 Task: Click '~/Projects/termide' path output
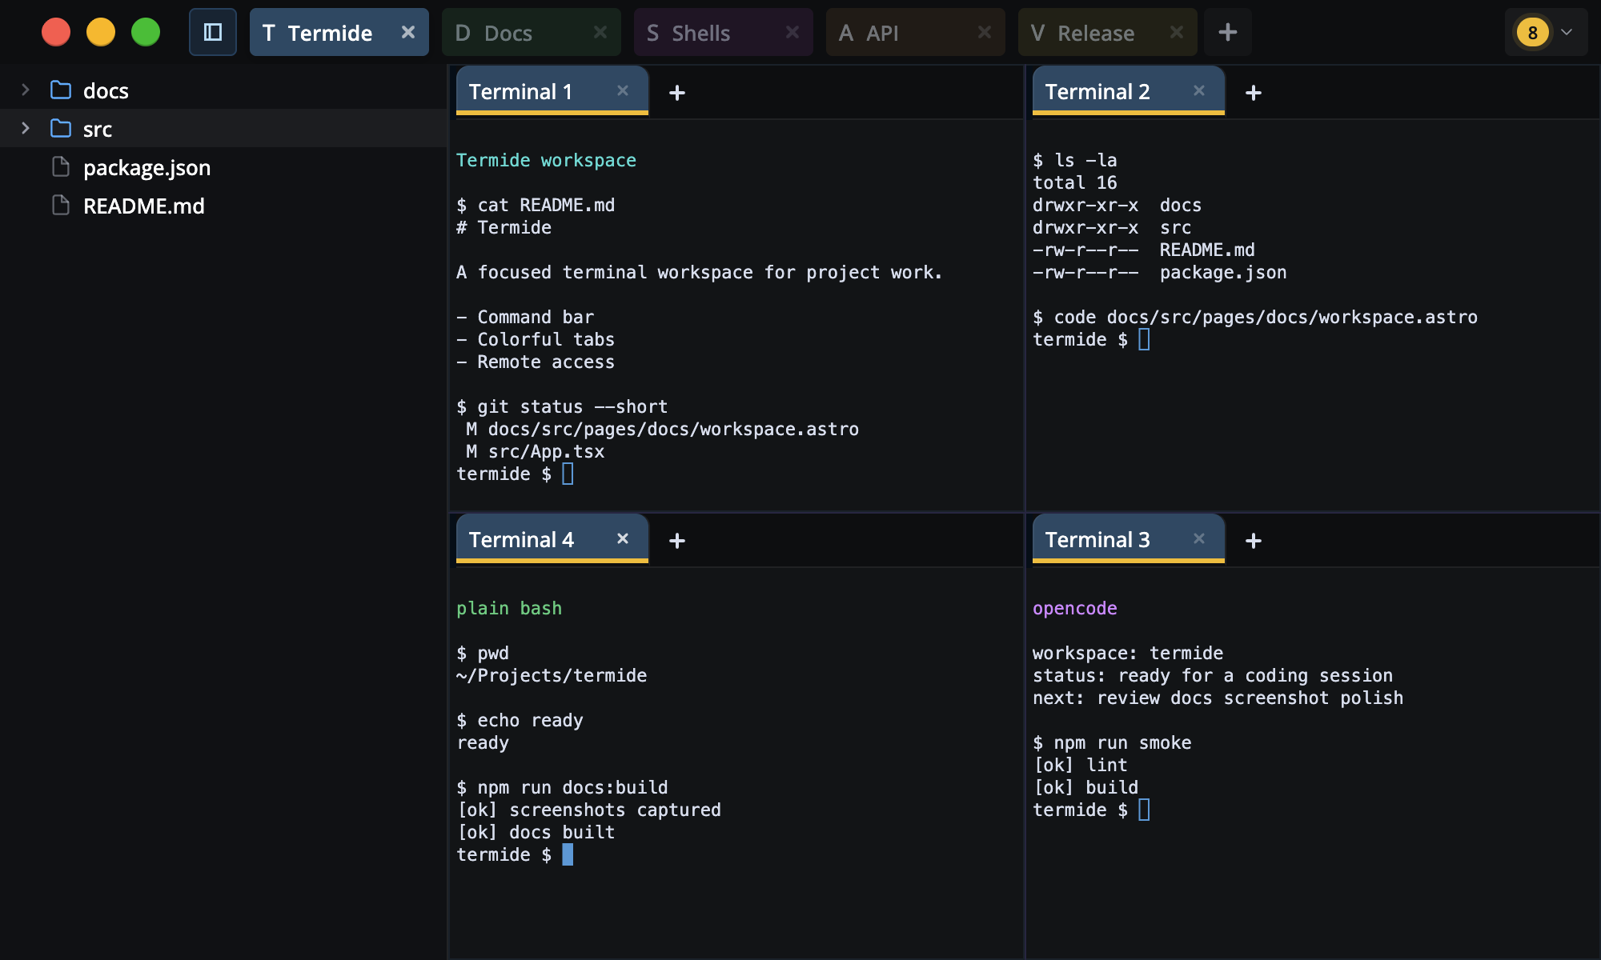552,675
